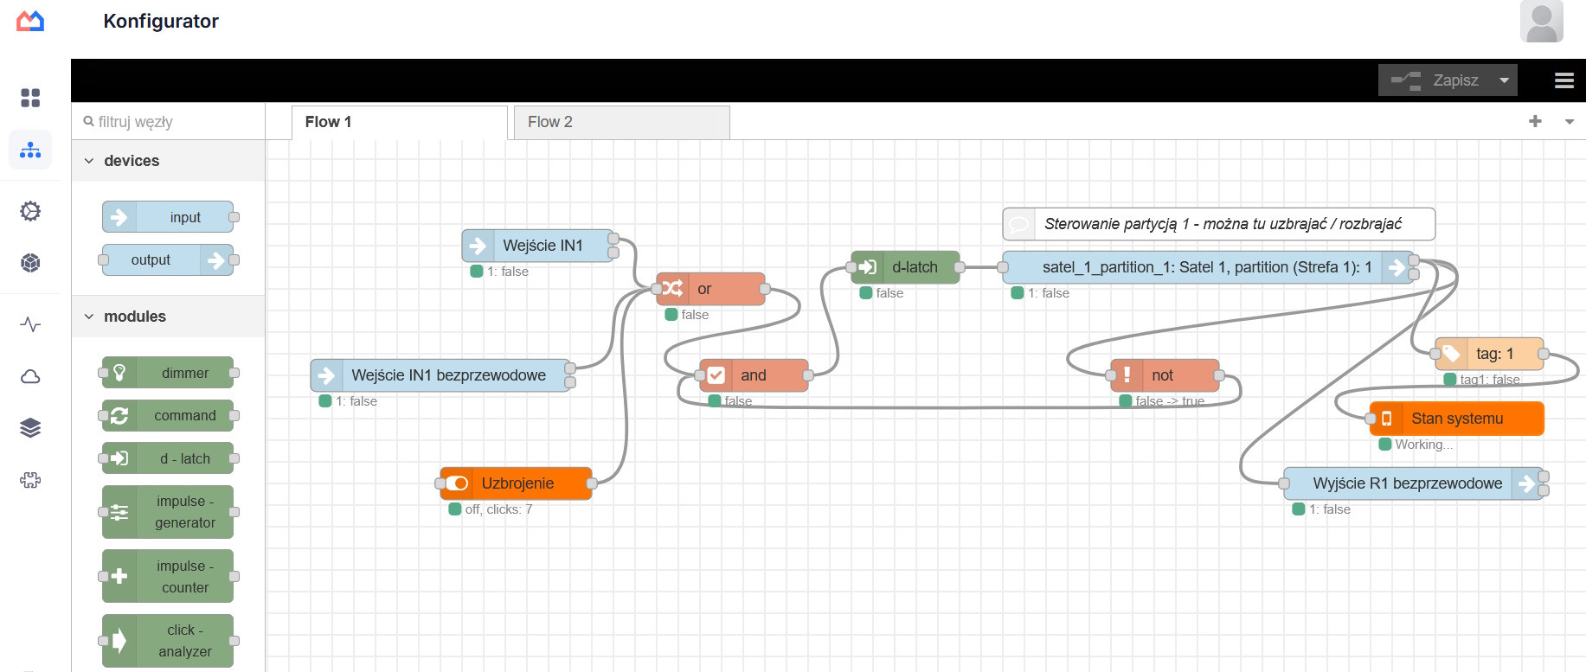Click the output port of the 'tag: 1' node
Image resolution: width=1586 pixels, height=672 pixels.
[x=1544, y=354]
